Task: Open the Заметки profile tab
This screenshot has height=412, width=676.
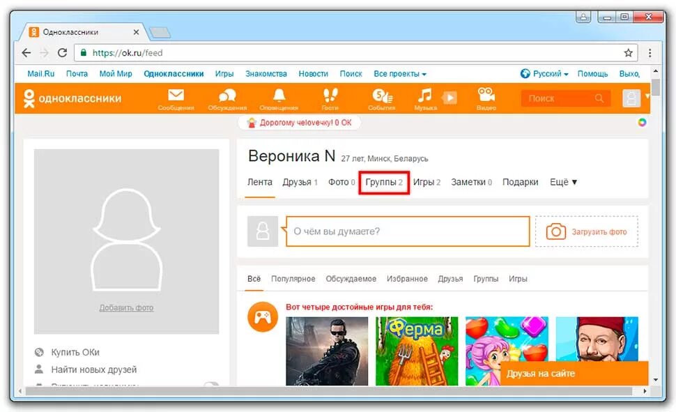Action: tap(471, 182)
